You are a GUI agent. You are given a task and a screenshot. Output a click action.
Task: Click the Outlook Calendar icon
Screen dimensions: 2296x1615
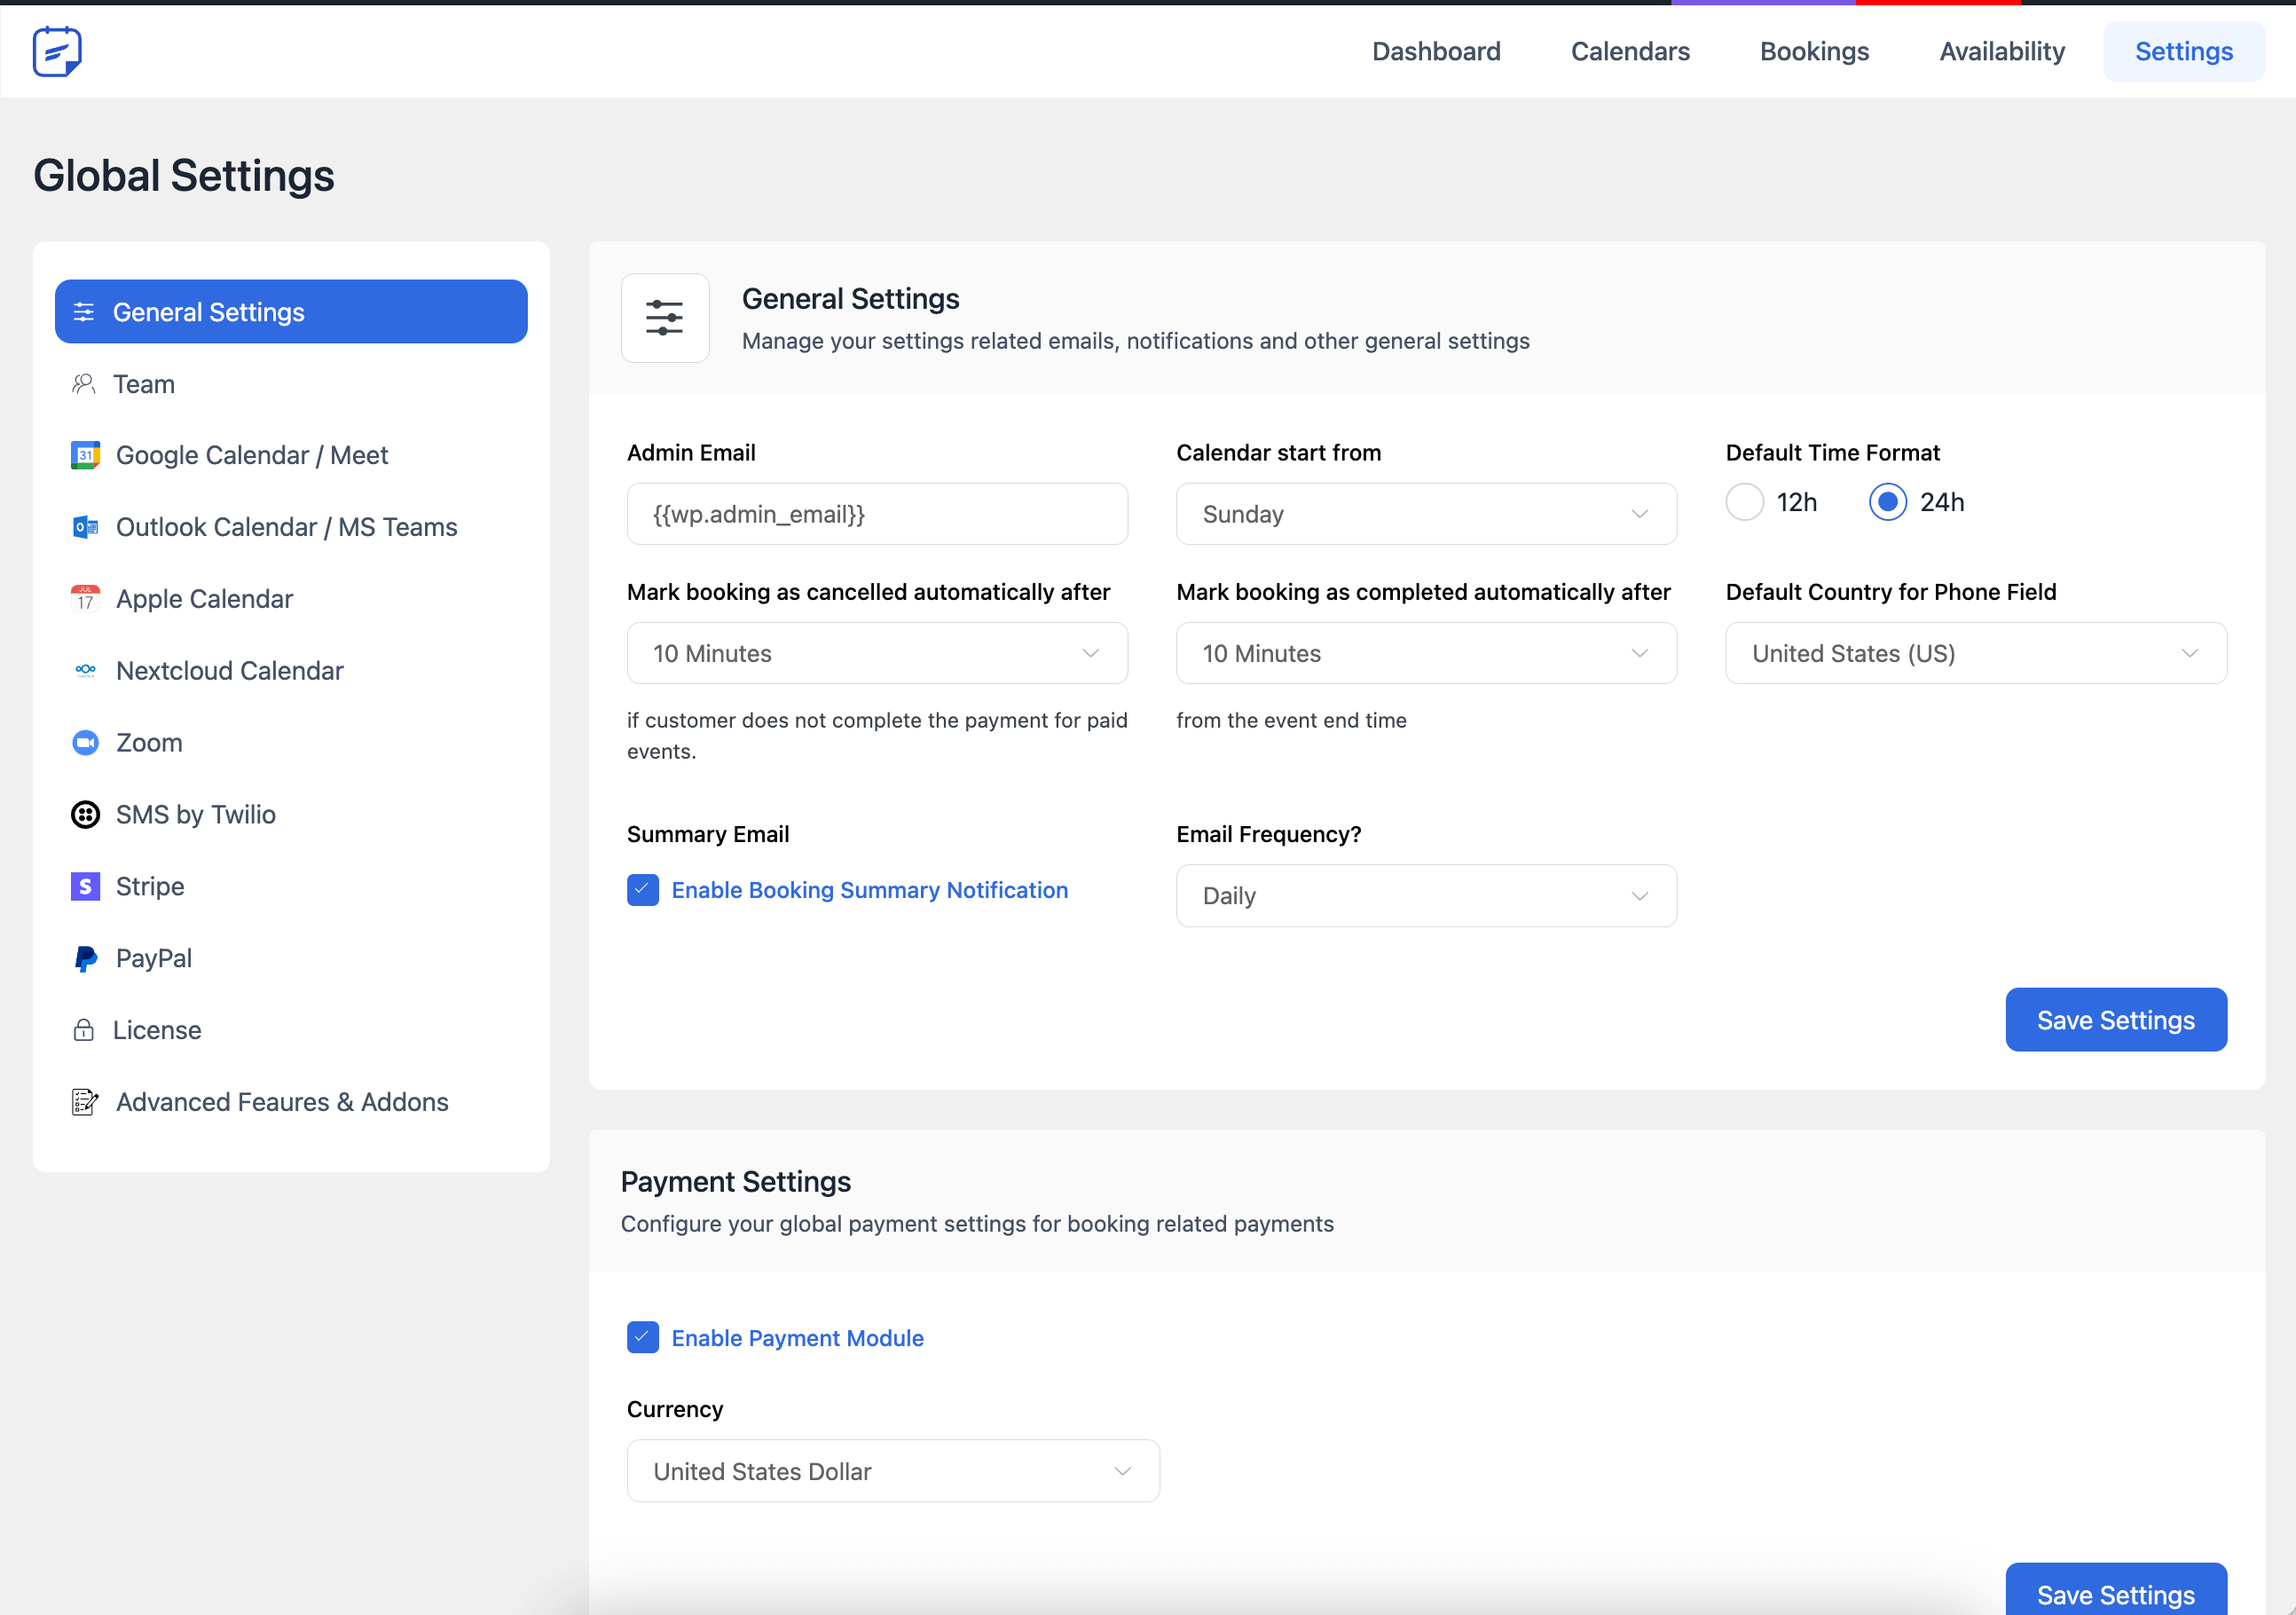85,527
